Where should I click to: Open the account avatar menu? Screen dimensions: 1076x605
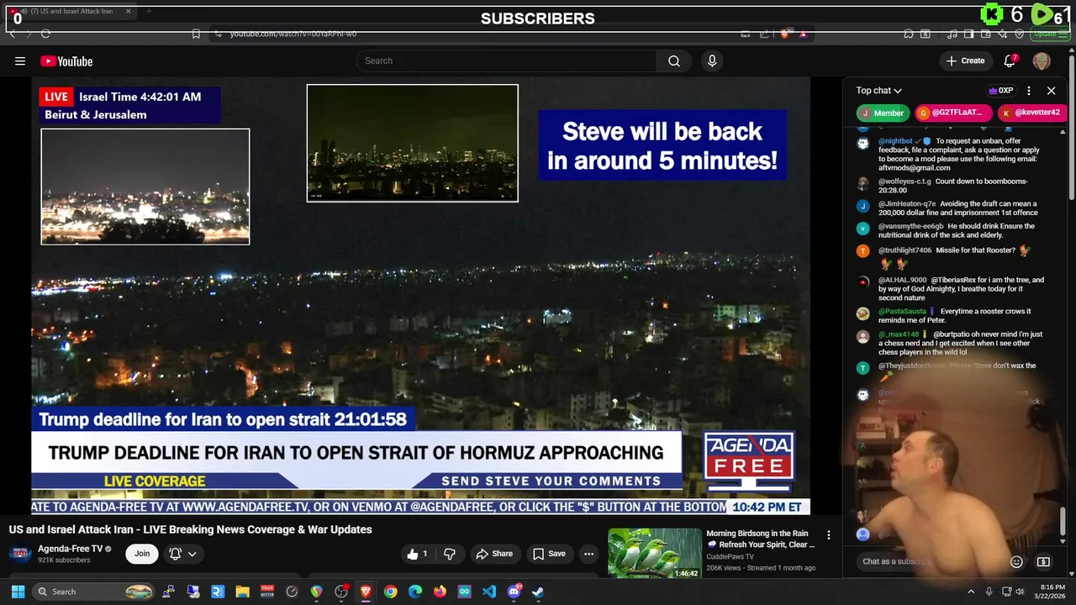point(1042,60)
